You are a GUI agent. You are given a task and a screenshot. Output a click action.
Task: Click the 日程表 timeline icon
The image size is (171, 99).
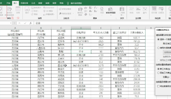pos(161,10)
